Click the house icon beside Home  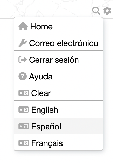coord(23,26)
